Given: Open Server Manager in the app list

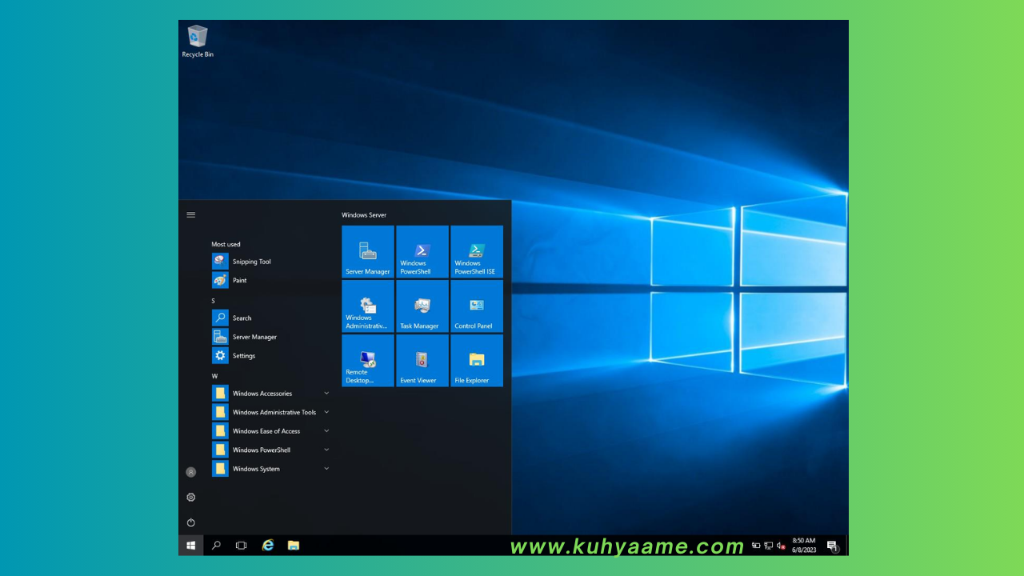Looking at the screenshot, I should [271, 337].
